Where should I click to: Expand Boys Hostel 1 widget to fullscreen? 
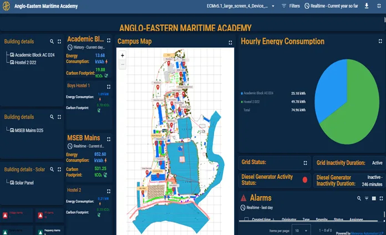(109, 86)
